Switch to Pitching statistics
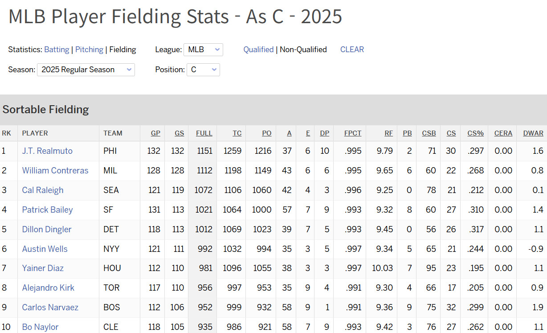The height and width of the screenshot is (333, 547). tap(89, 49)
